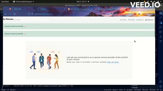Click the Mar 4 23:12 clock
The image size is (163, 91).
point(81,2)
